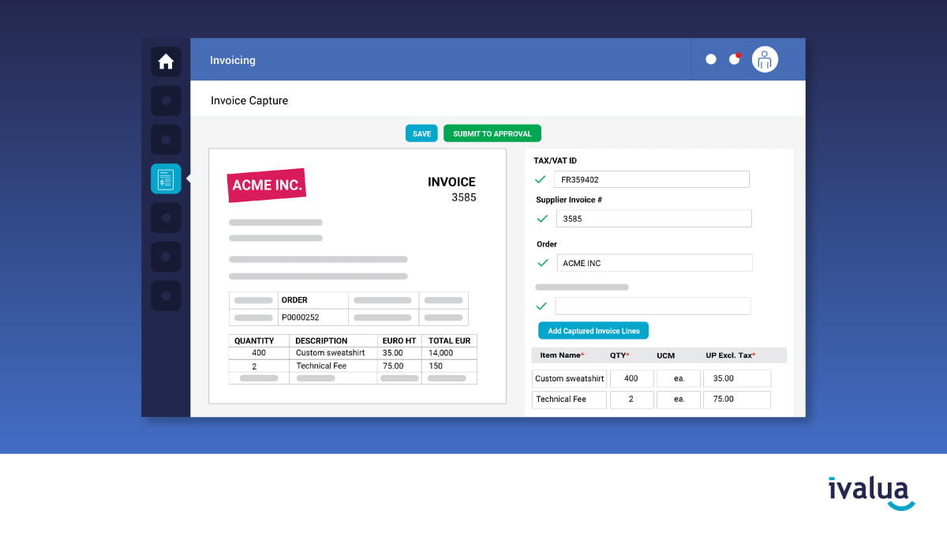Click inside the Supplier Invoice # field
This screenshot has width=947, height=533.
pyautogui.click(x=653, y=219)
